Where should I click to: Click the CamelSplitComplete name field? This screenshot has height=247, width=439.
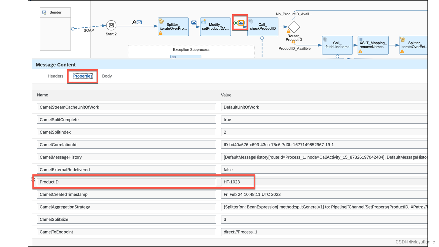pos(126,120)
